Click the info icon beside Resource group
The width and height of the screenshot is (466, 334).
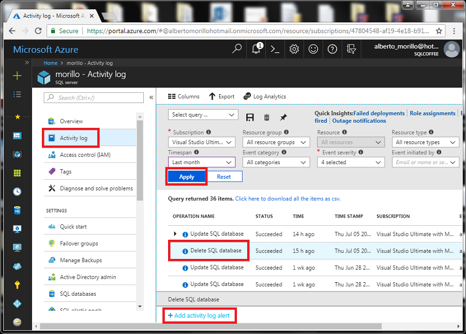pyautogui.click(x=286, y=132)
